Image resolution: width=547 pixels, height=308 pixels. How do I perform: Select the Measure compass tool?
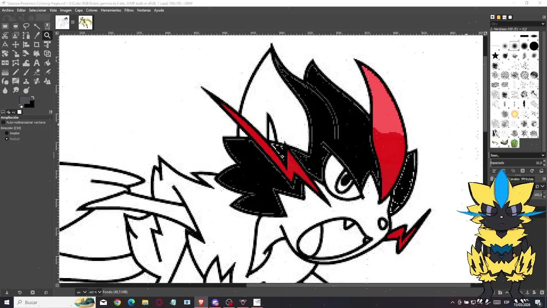click(5, 44)
